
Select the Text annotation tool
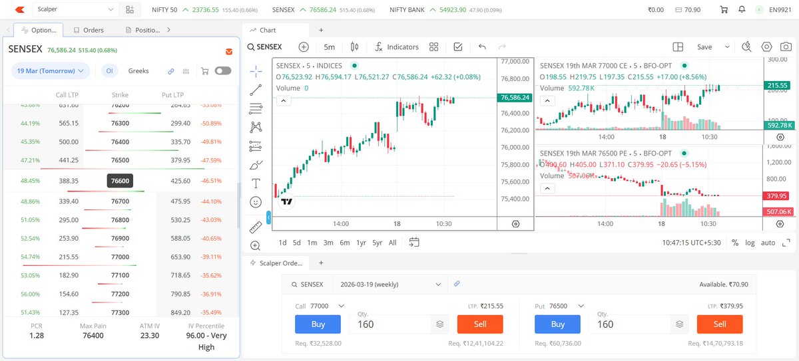coord(256,183)
